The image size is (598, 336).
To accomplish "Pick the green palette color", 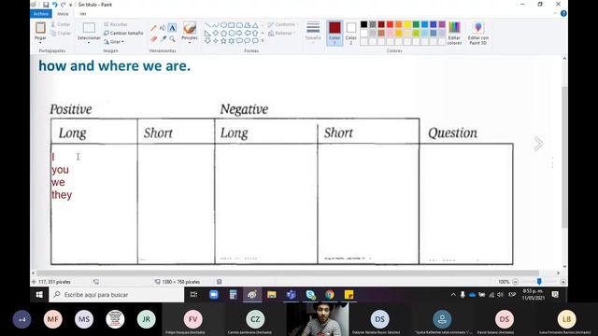I will (416, 24).
